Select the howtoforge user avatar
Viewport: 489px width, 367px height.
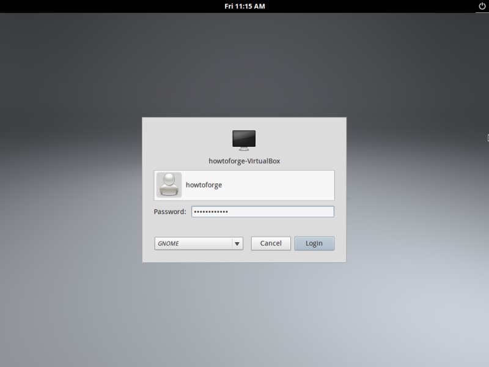169,185
